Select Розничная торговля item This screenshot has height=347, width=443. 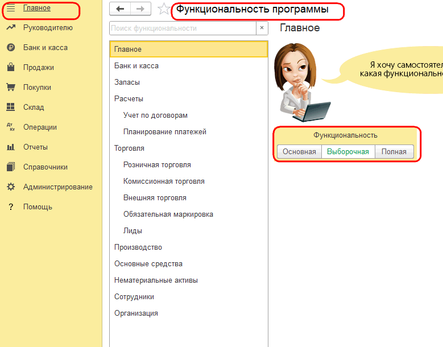coord(188,165)
